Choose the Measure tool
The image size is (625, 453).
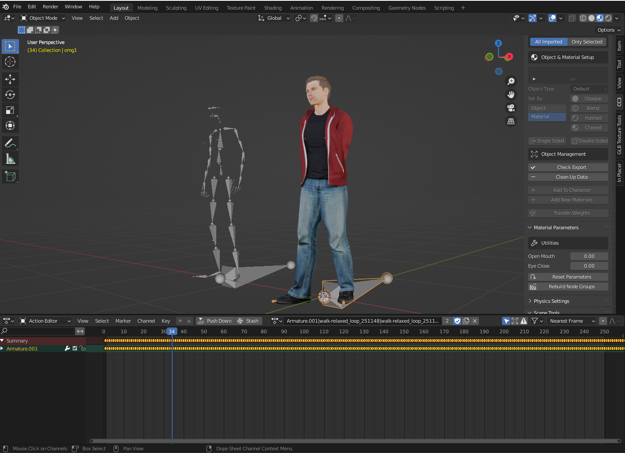coord(10,158)
